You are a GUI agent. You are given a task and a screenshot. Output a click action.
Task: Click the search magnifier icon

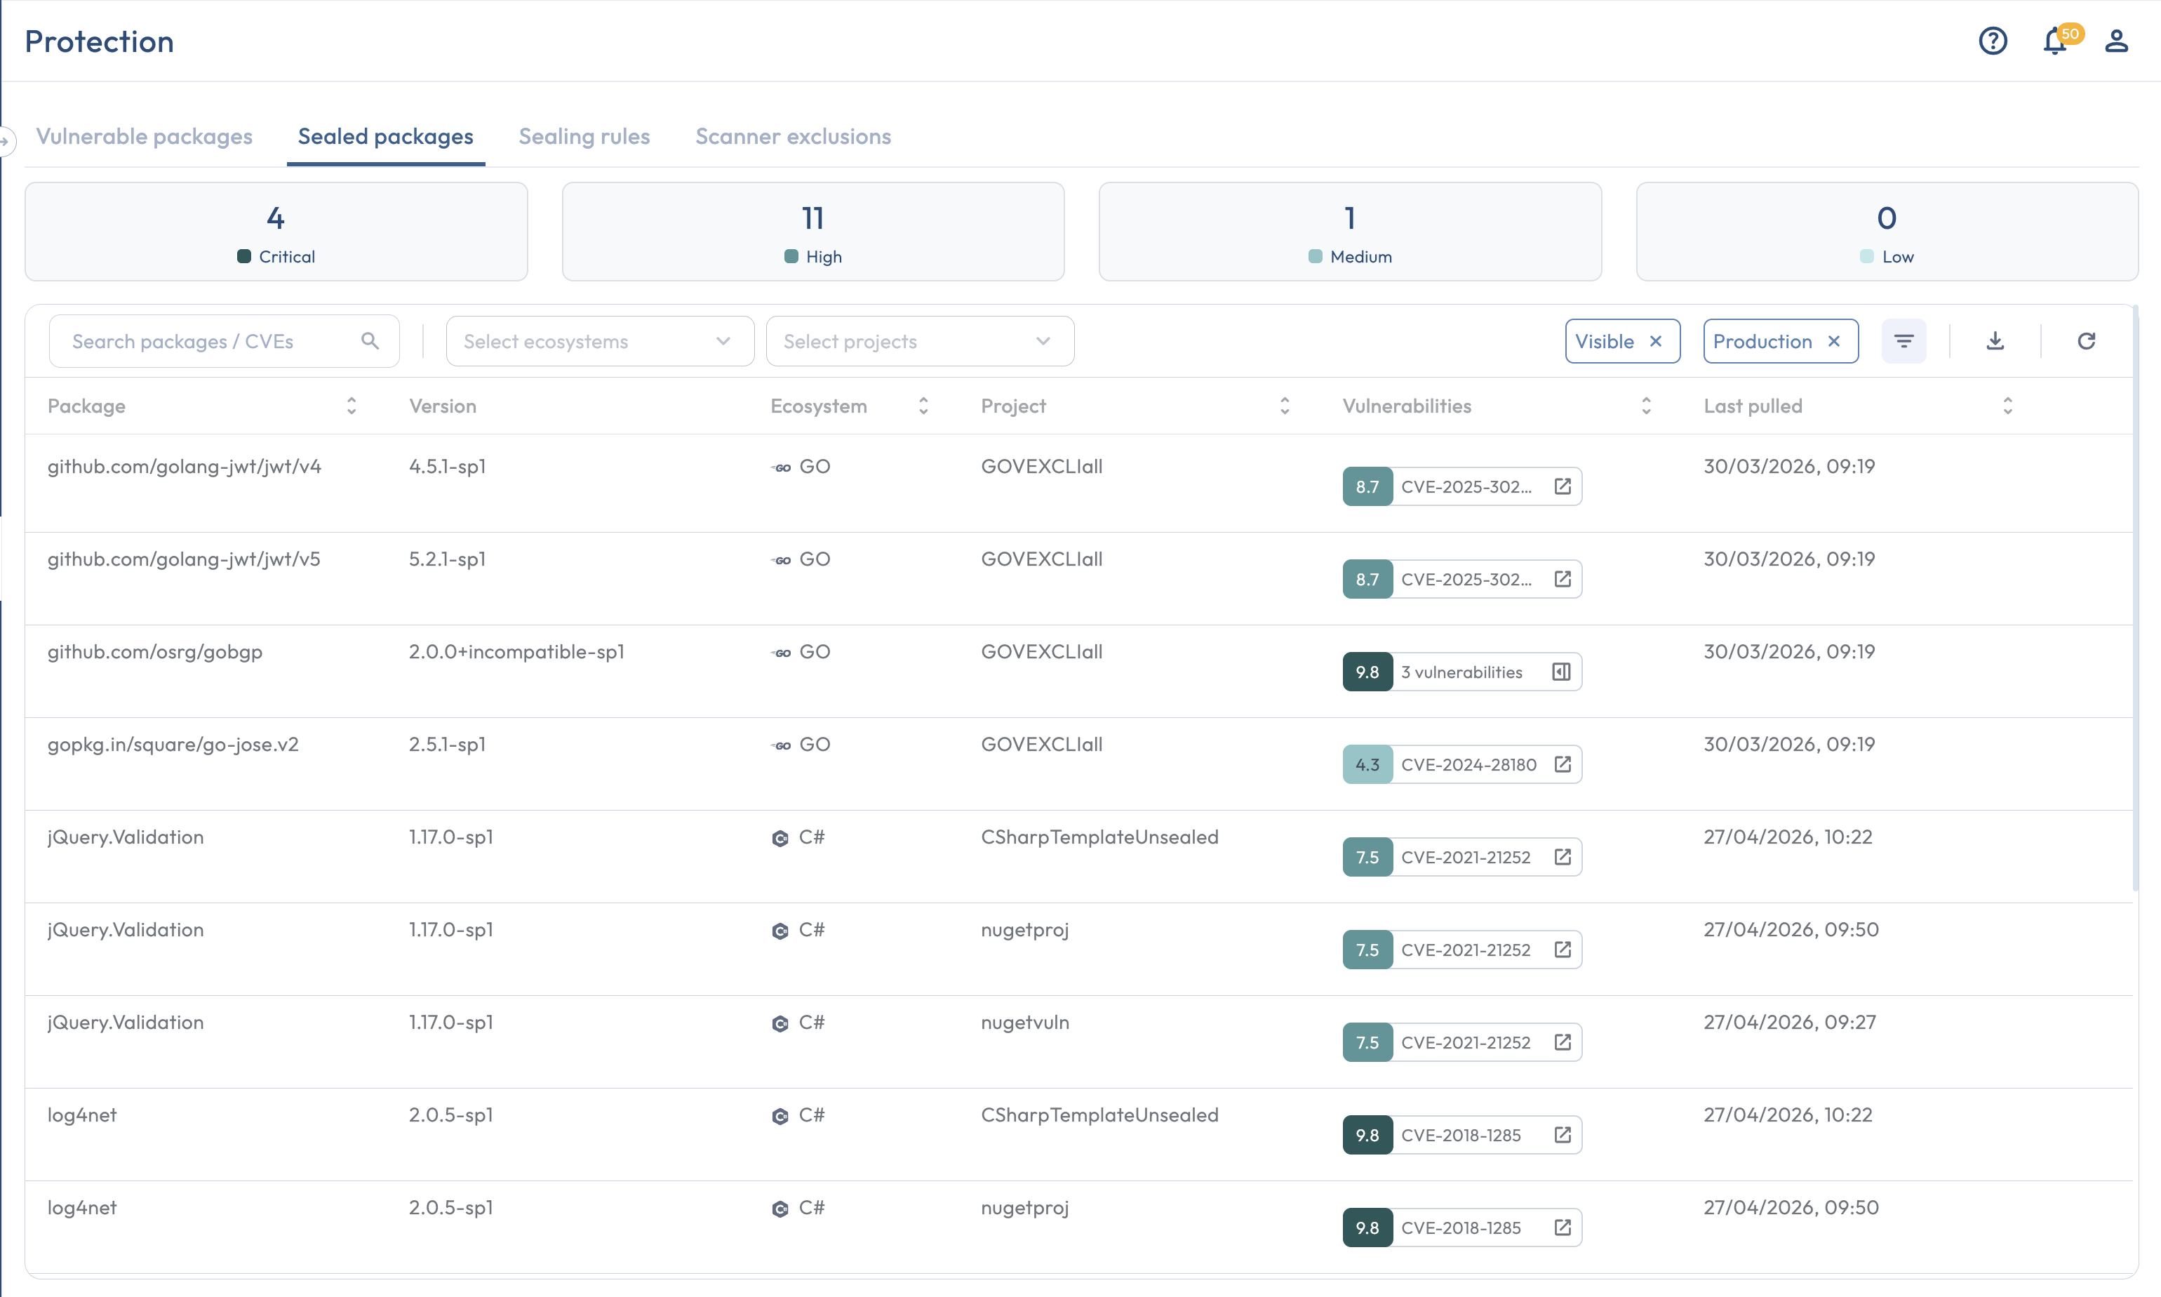click(x=370, y=341)
